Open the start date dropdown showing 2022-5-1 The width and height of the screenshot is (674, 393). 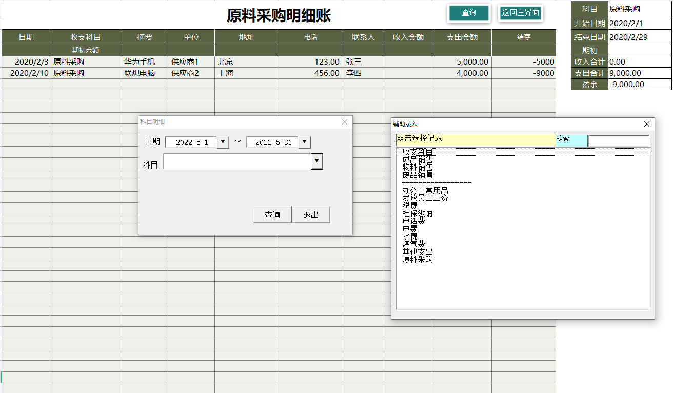point(223,142)
